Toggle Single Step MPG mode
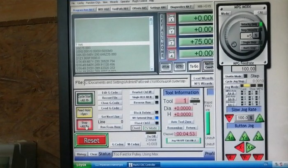 click(249, 42)
